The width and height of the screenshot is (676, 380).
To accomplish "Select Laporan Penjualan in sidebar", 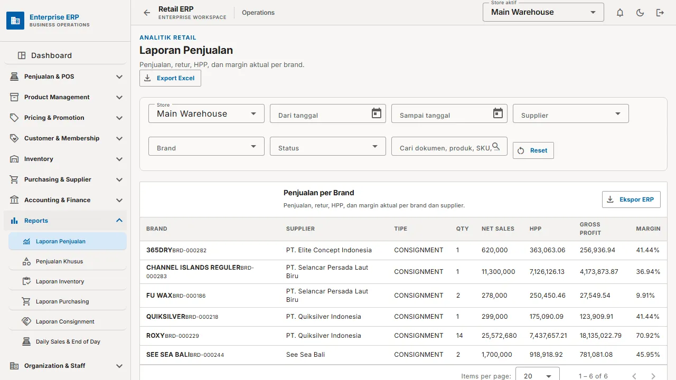I will [68, 241].
